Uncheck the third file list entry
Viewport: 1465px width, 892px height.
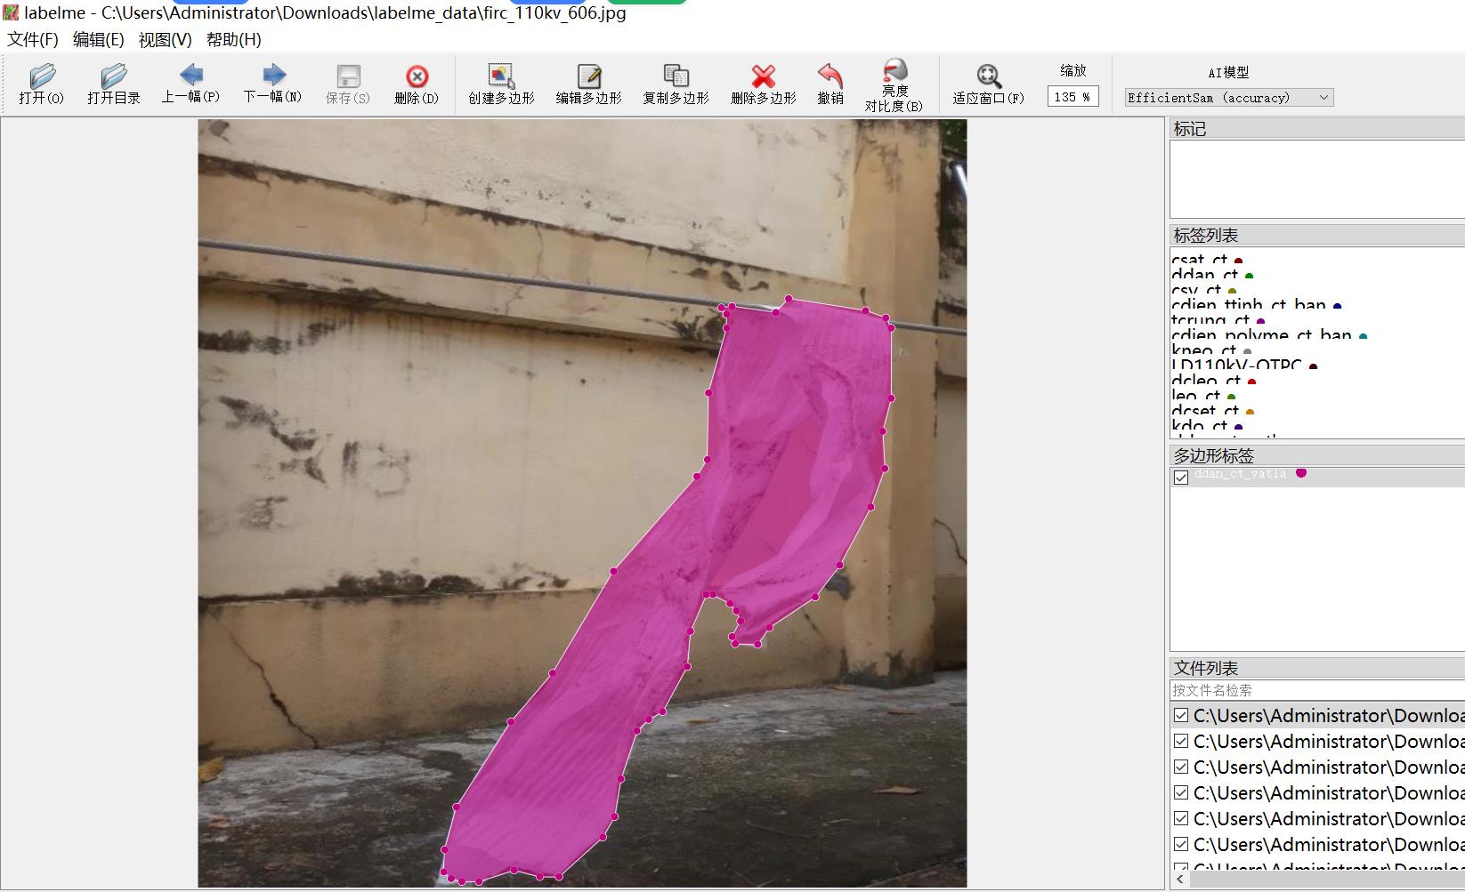[1181, 767]
